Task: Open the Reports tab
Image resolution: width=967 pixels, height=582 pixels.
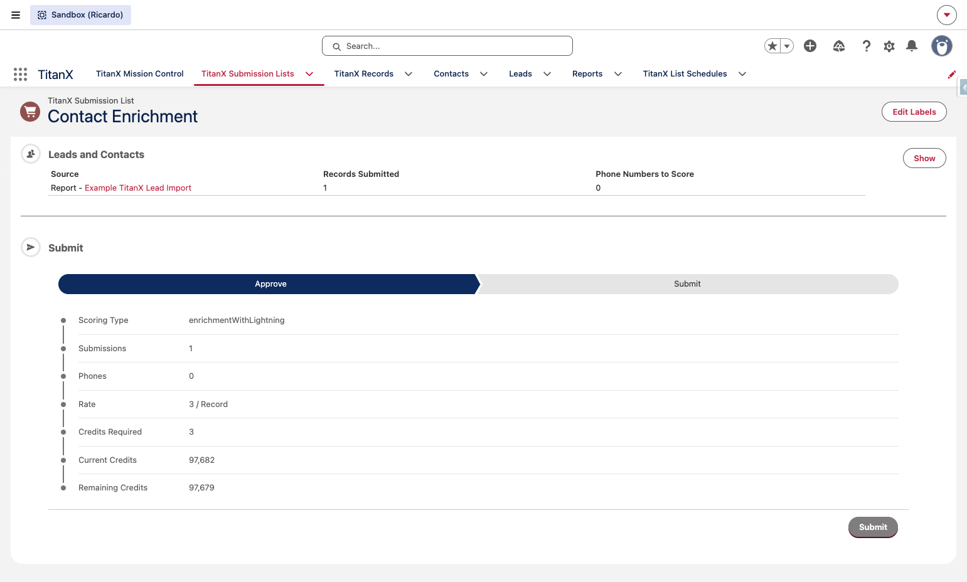Action: click(x=587, y=74)
